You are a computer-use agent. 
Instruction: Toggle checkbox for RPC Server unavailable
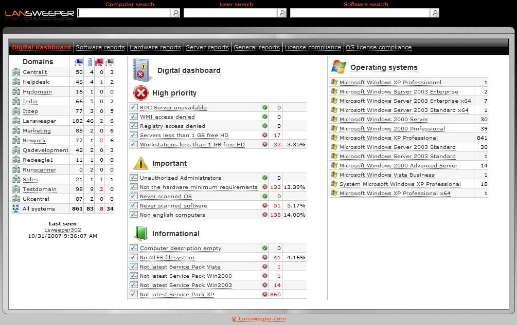click(x=134, y=107)
